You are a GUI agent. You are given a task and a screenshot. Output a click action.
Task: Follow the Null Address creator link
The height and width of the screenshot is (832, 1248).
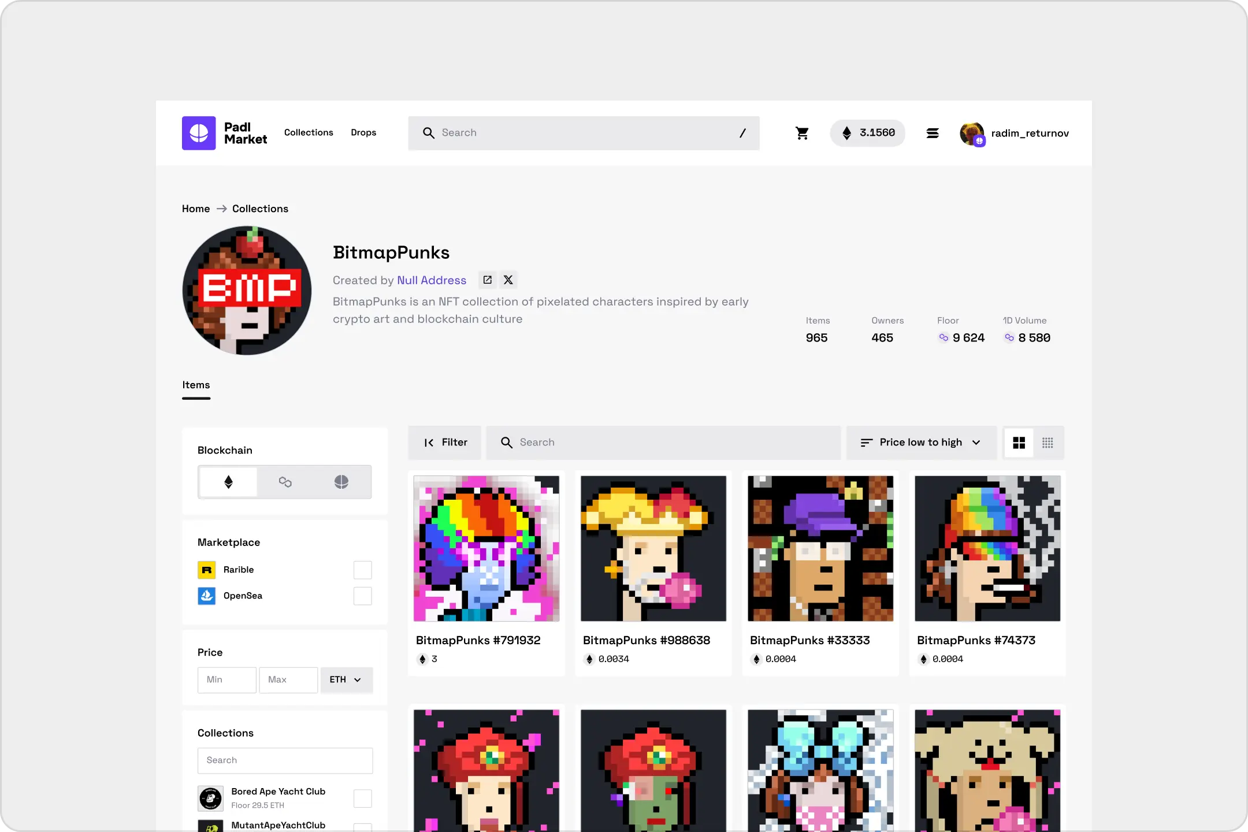[x=431, y=280]
